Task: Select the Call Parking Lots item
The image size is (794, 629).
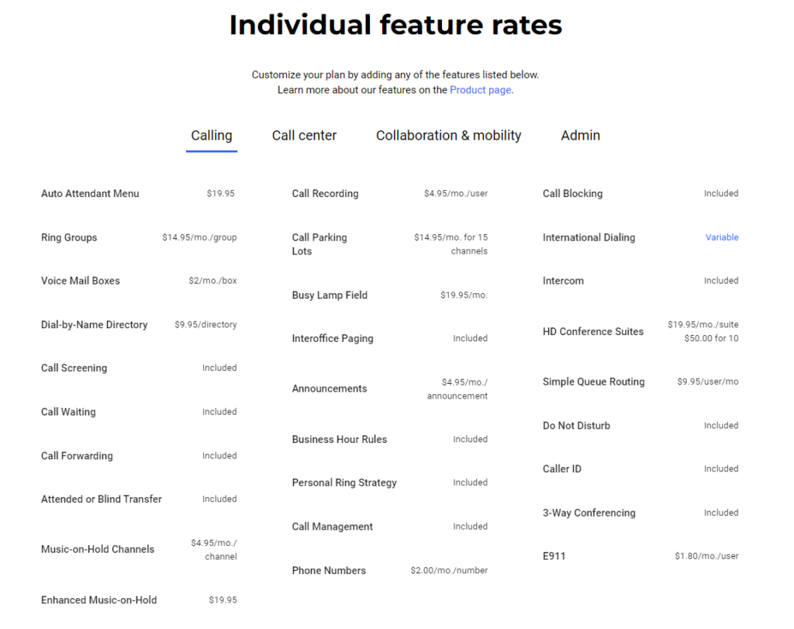Action: [319, 244]
